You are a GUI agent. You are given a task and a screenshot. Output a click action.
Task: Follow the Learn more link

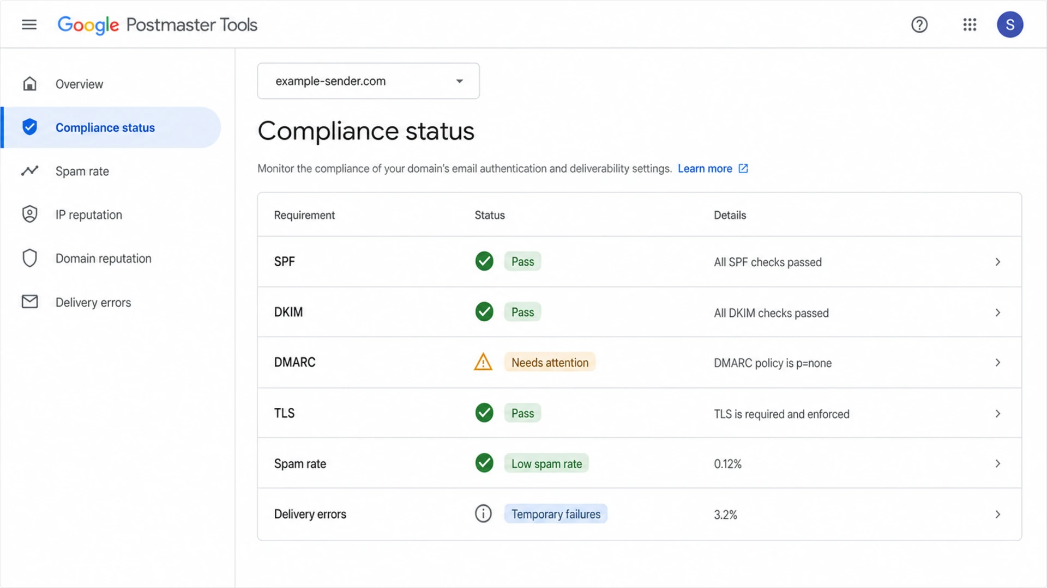tap(705, 169)
